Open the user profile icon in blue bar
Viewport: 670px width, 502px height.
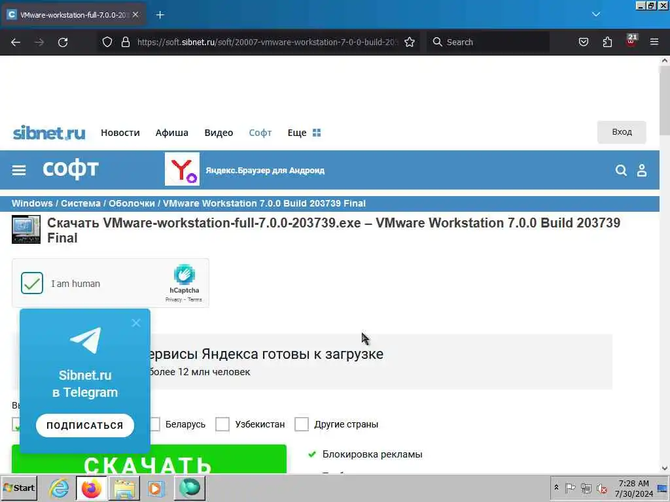click(642, 171)
